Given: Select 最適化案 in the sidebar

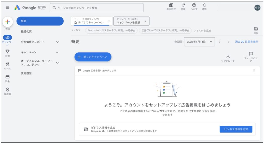Looking at the screenshot, I should (26, 32).
